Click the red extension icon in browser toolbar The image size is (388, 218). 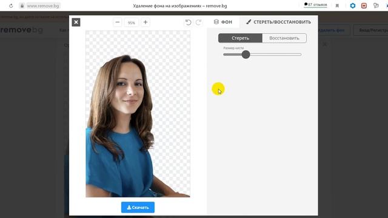point(364,5)
